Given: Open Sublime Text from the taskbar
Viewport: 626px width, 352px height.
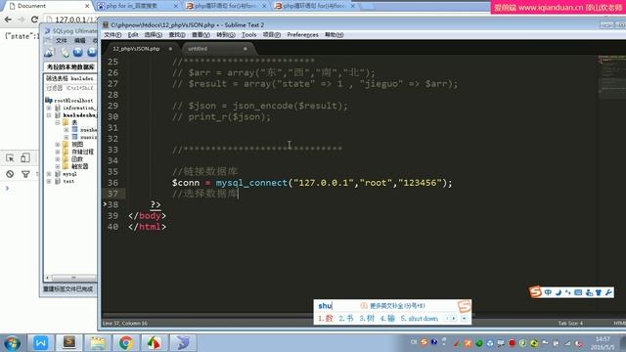Looking at the screenshot, I should (69, 343).
